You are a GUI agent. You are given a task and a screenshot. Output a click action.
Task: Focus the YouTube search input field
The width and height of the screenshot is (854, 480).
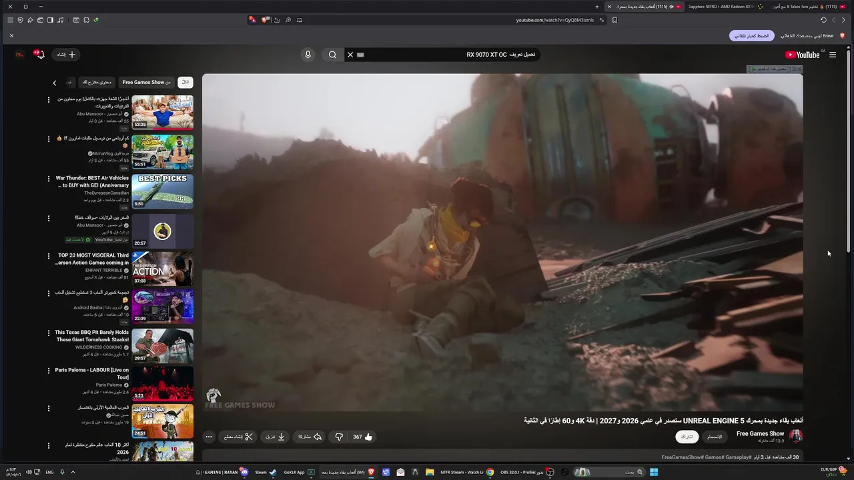tap(447, 55)
